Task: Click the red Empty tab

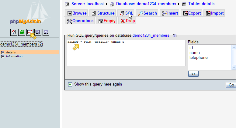Action: pos(107,21)
